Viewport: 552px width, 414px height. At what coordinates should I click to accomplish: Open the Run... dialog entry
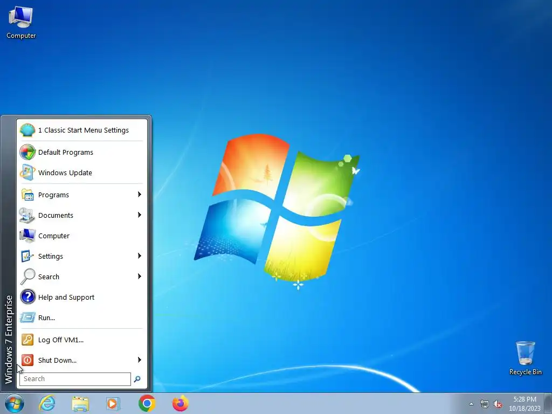pos(82,318)
